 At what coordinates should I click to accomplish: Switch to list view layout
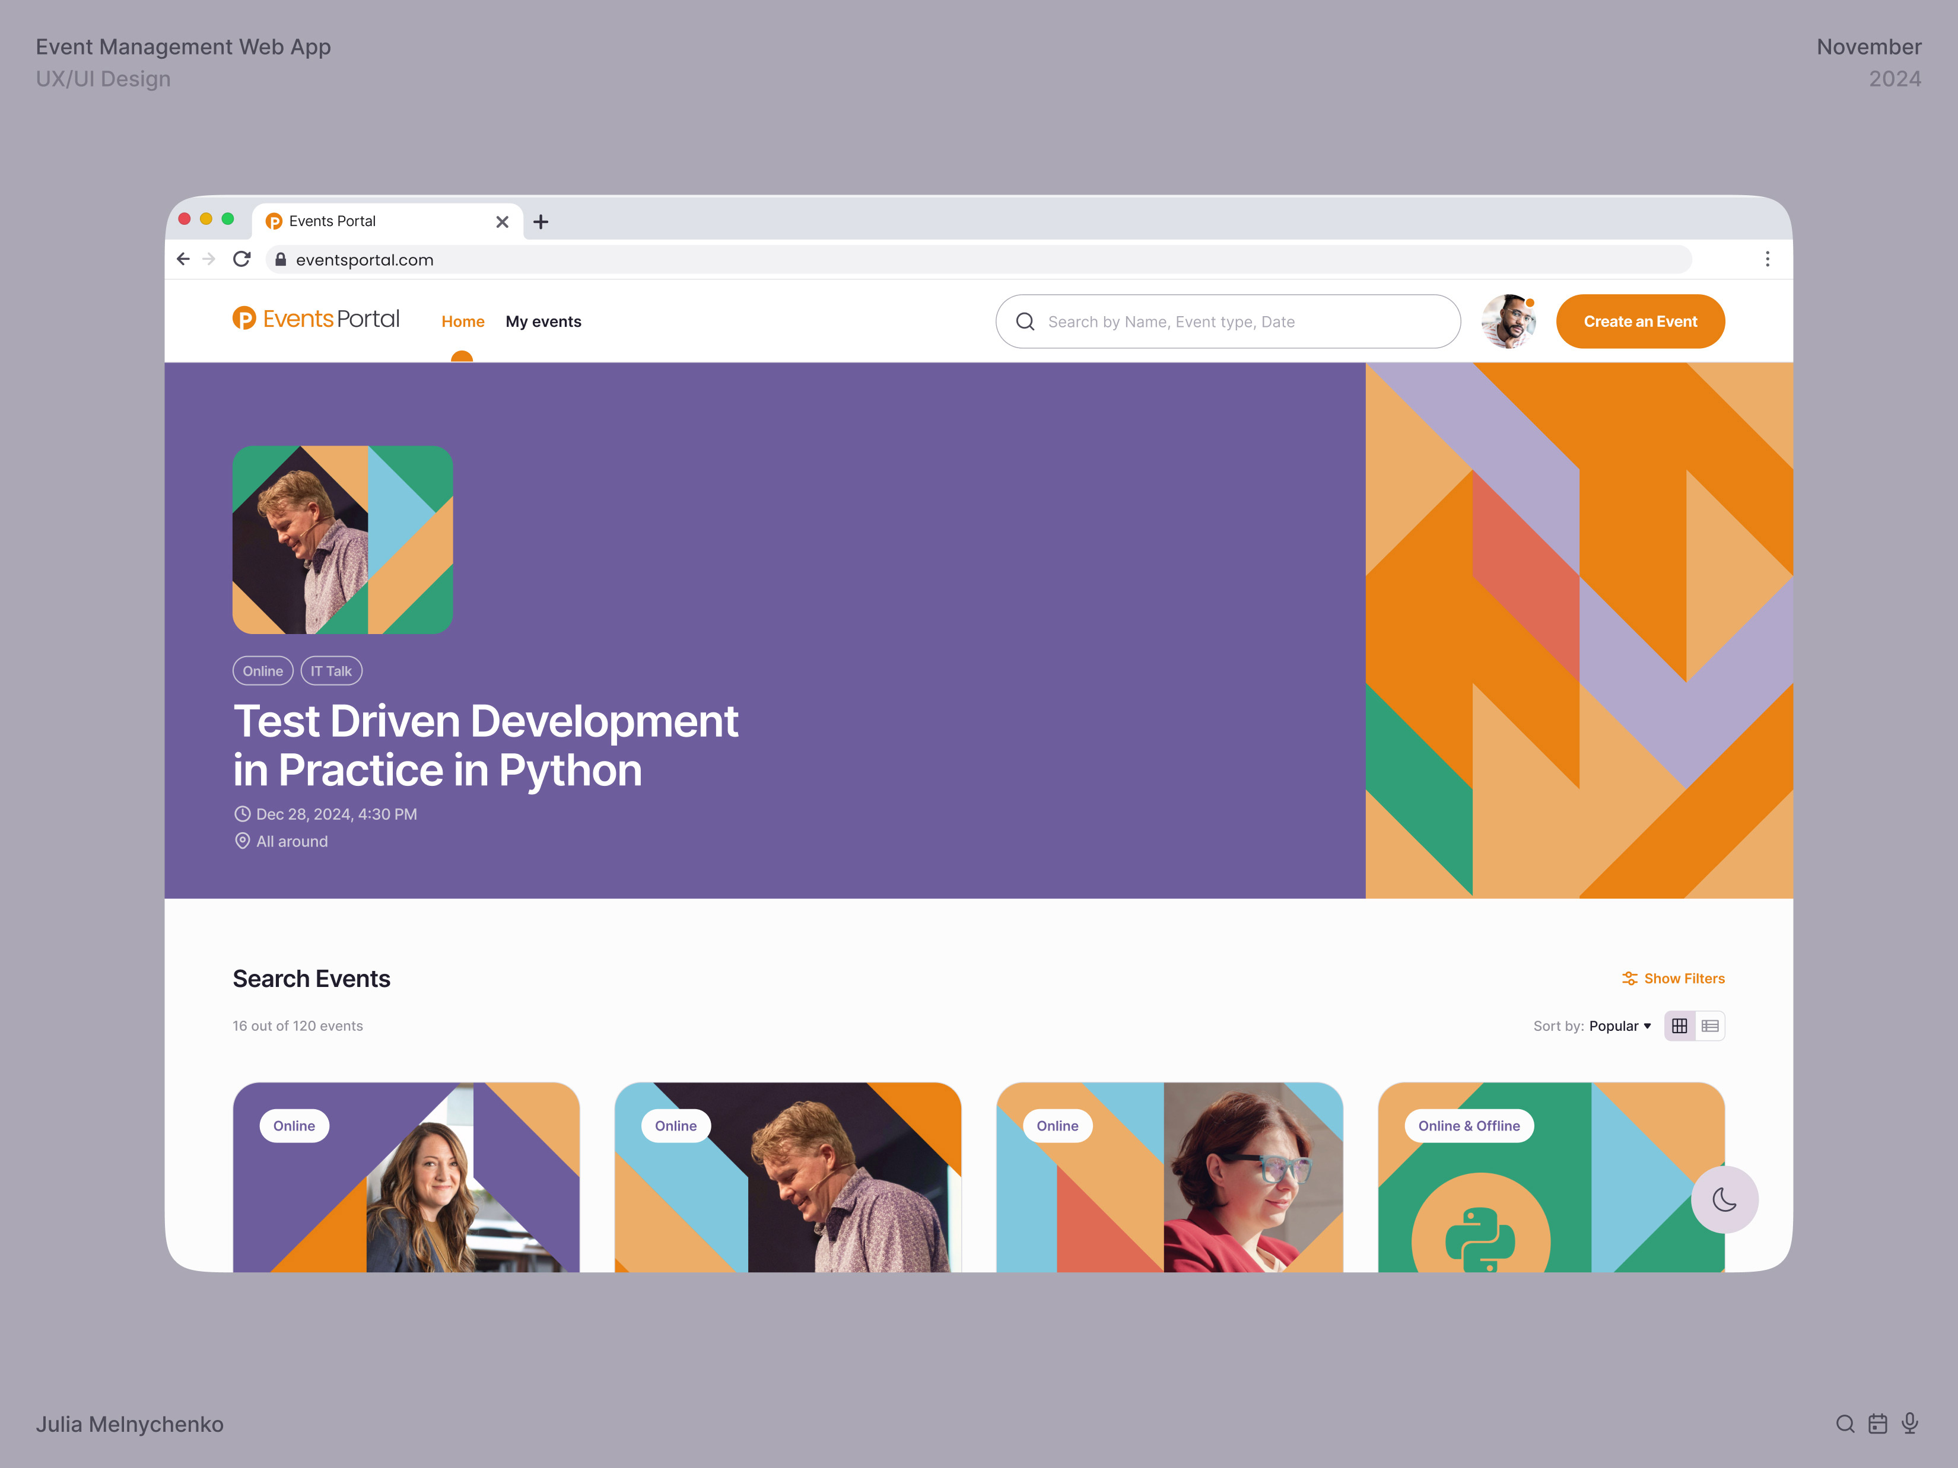point(1710,1026)
